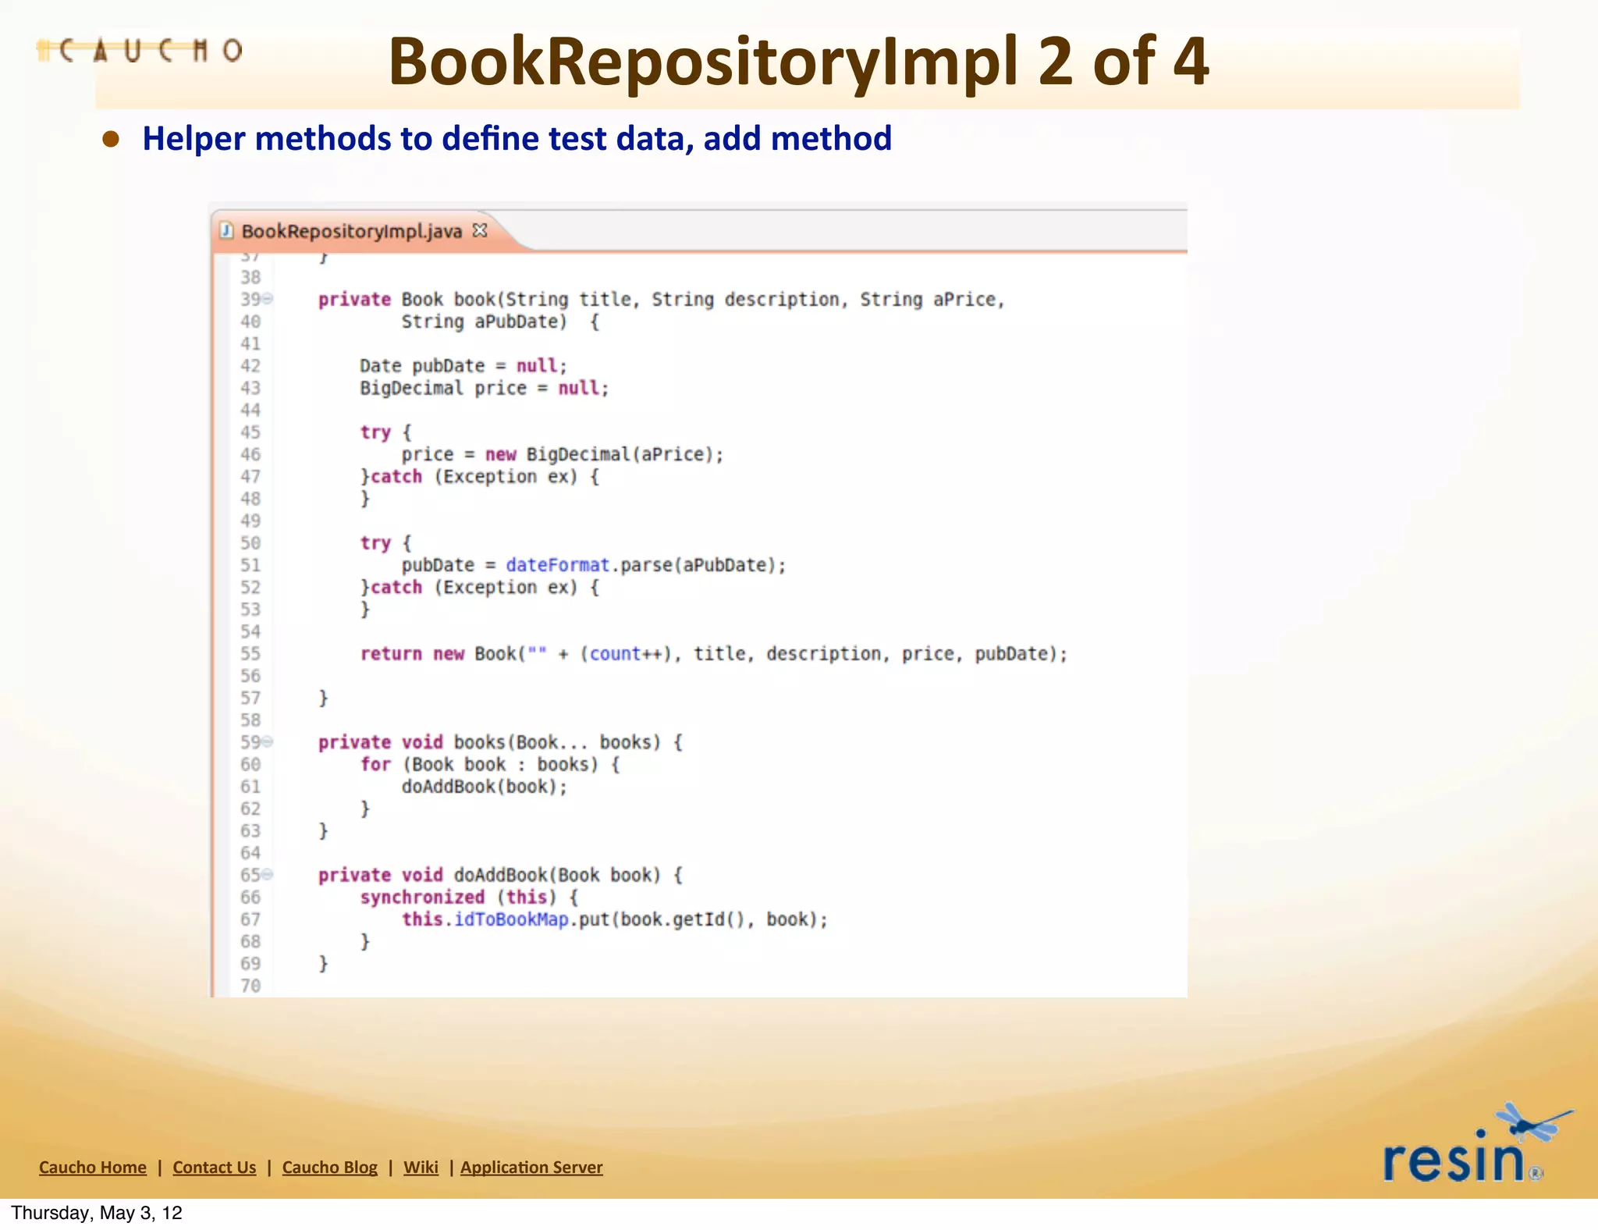1598x1230 pixels.
Task: Click the Java file icon on editor tab
Action: coord(226,230)
